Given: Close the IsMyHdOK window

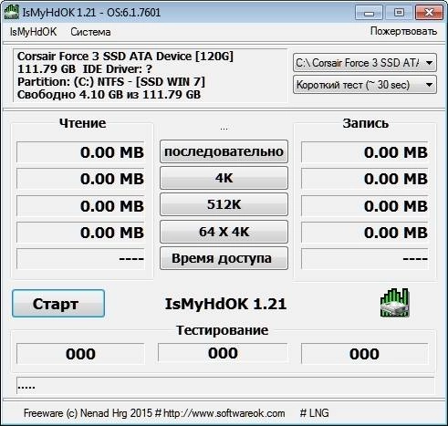Looking at the screenshot, I should (x=429, y=13).
